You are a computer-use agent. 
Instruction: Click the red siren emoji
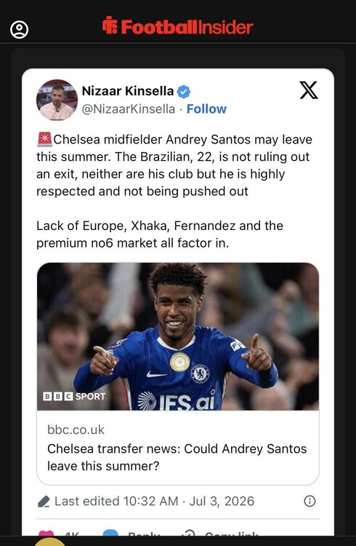point(44,139)
